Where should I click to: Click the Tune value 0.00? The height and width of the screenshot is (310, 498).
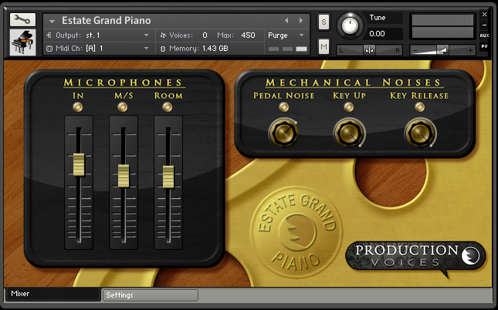377,34
